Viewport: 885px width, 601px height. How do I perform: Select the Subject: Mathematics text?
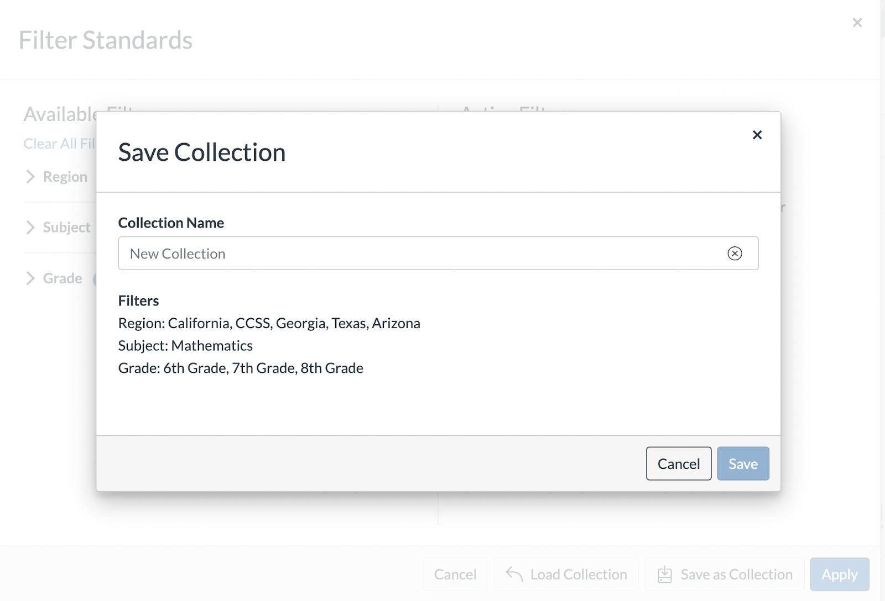point(185,346)
